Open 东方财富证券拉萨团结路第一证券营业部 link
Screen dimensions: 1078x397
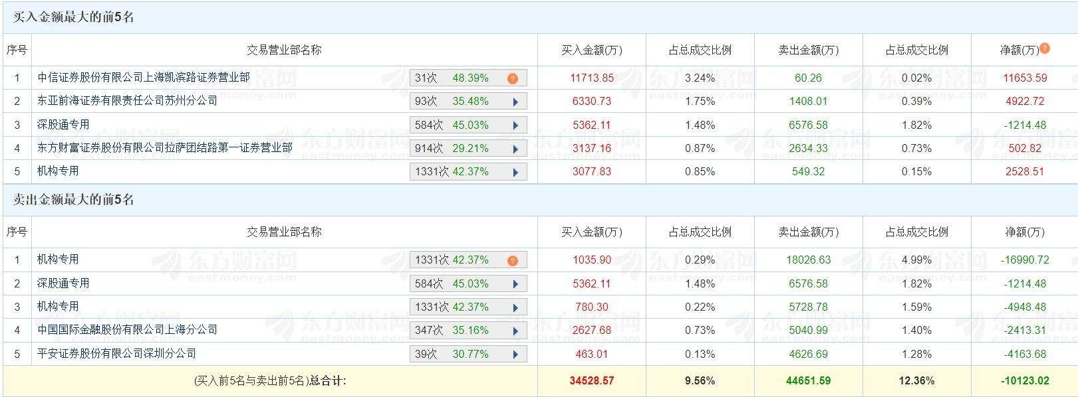coord(165,147)
